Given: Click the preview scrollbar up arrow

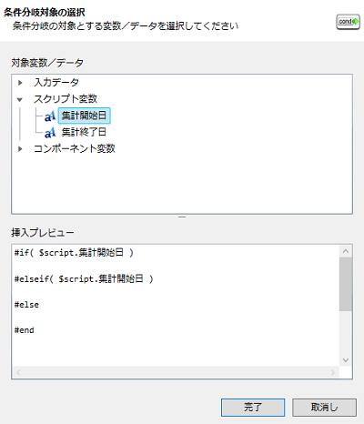Looking at the screenshot, I should pos(346,251).
